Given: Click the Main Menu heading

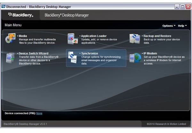Looking at the screenshot, I should pos(13,25).
